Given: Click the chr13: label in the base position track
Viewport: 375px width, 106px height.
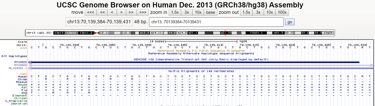Looking at the screenshot, I should point(21,45).
